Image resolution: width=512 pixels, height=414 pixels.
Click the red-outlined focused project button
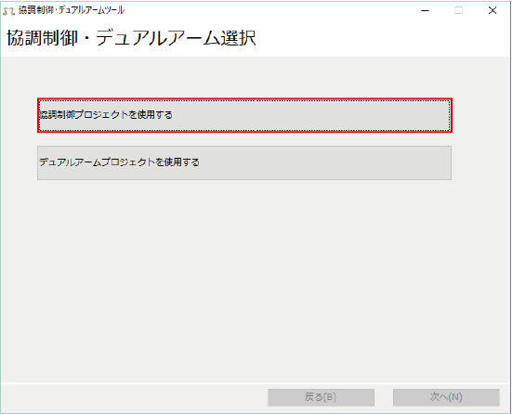pyautogui.click(x=244, y=115)
